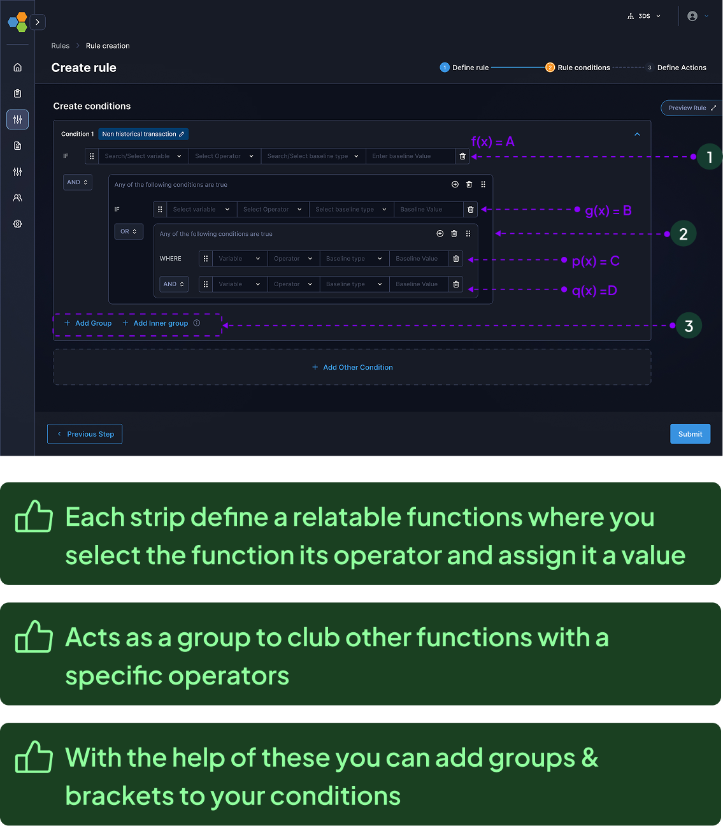723x826 pixels.
Task: Toggle the OR operator selector
Action: click(129, 231)
